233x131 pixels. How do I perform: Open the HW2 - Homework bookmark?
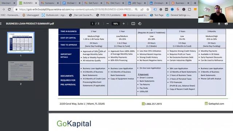click(x=10, y=15)
